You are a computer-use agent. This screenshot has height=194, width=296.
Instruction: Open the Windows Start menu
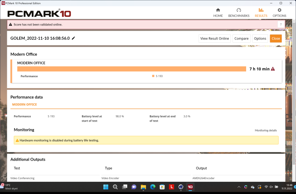[x=105, y=187]
